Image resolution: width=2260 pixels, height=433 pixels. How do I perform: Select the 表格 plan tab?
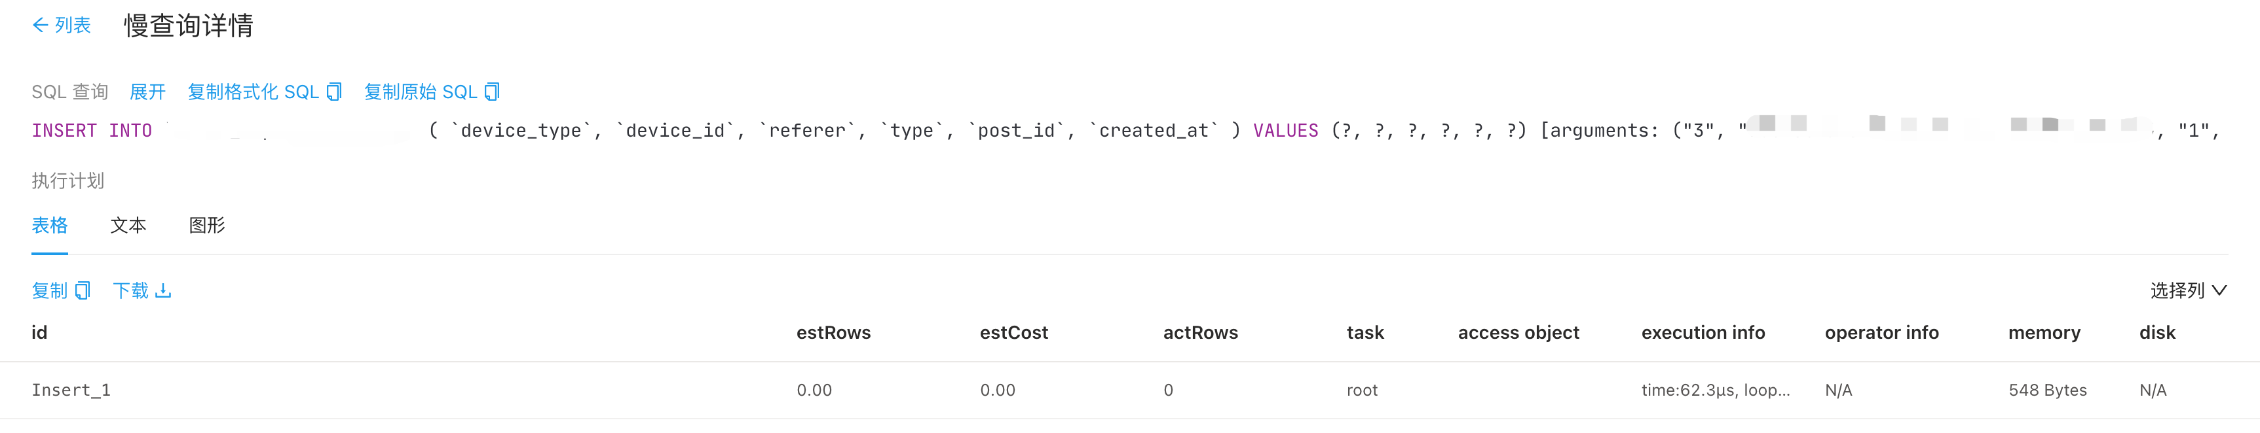coord(49,225)
